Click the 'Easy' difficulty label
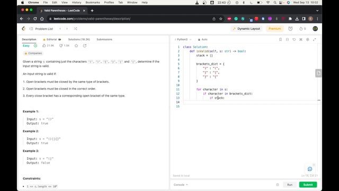The image size is (339, 191). pyautogui.click(x=26, y=46)
